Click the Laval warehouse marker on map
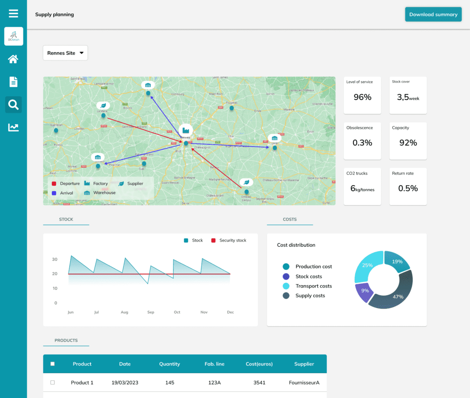The width and height of the screenshot is (470, 398). click(x=274, y=138)
